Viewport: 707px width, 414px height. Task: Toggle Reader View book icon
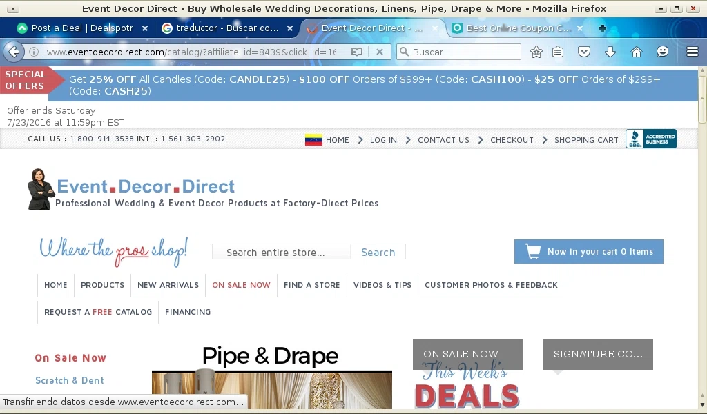pos(357,52)
